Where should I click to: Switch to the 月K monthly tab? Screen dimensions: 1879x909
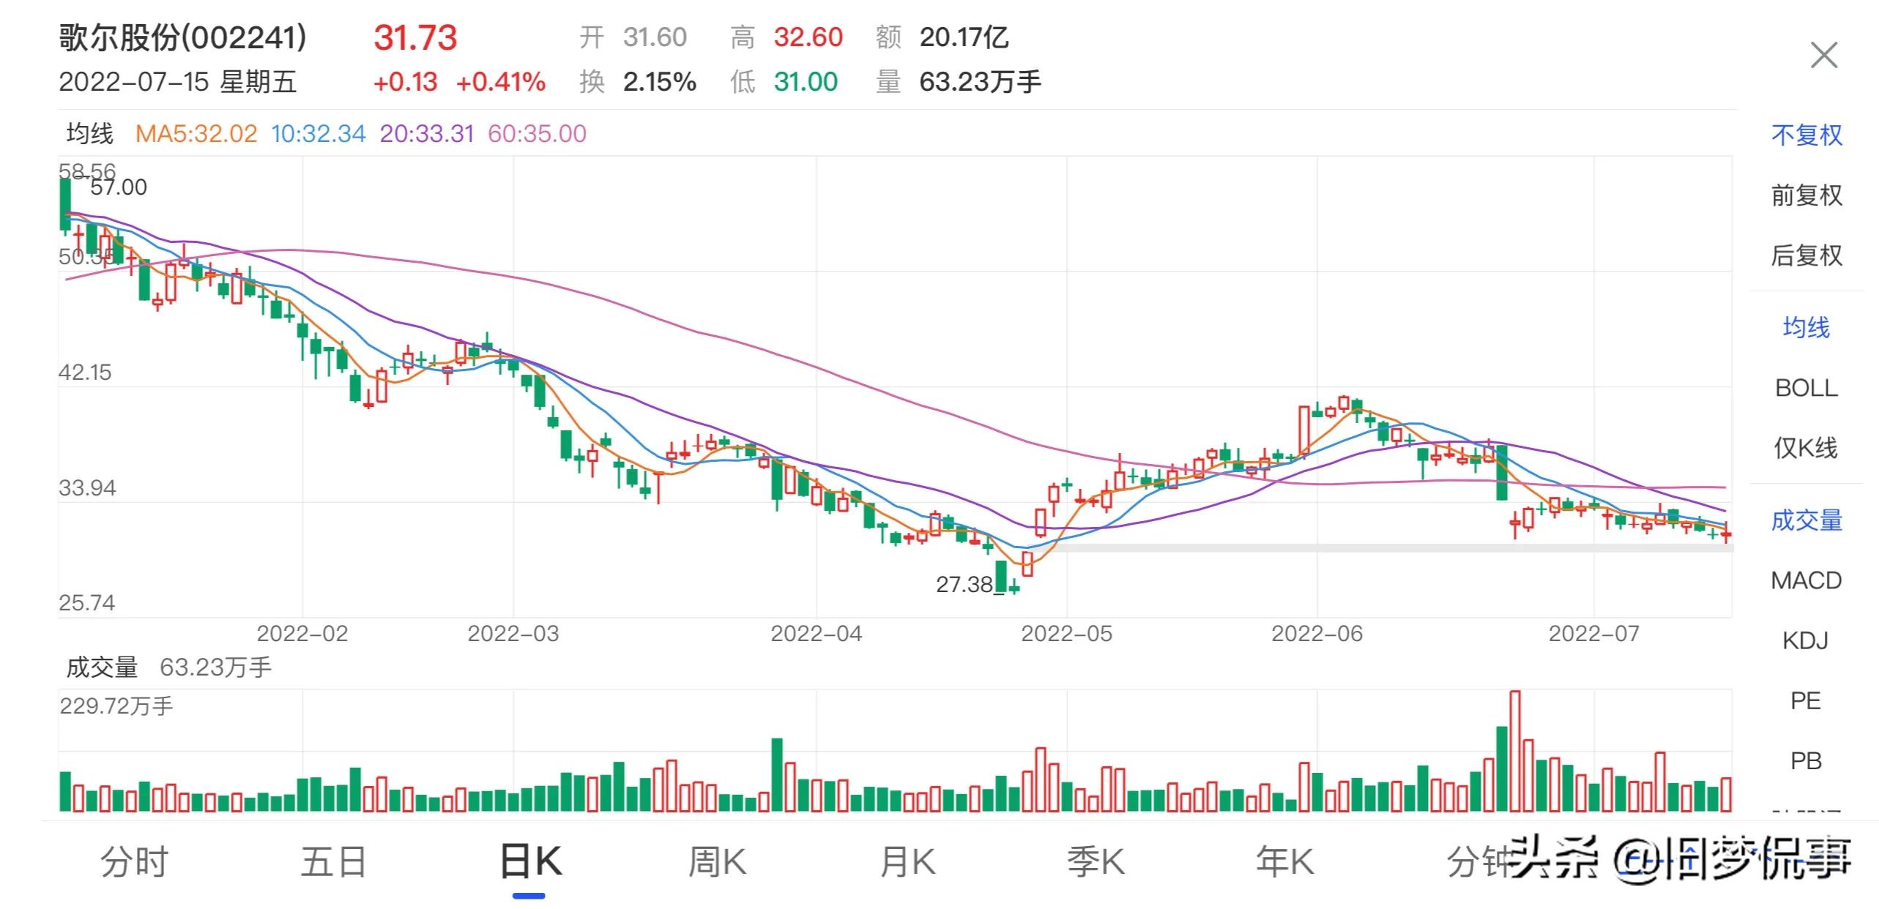pyautogui.click(x=907, y=861)
